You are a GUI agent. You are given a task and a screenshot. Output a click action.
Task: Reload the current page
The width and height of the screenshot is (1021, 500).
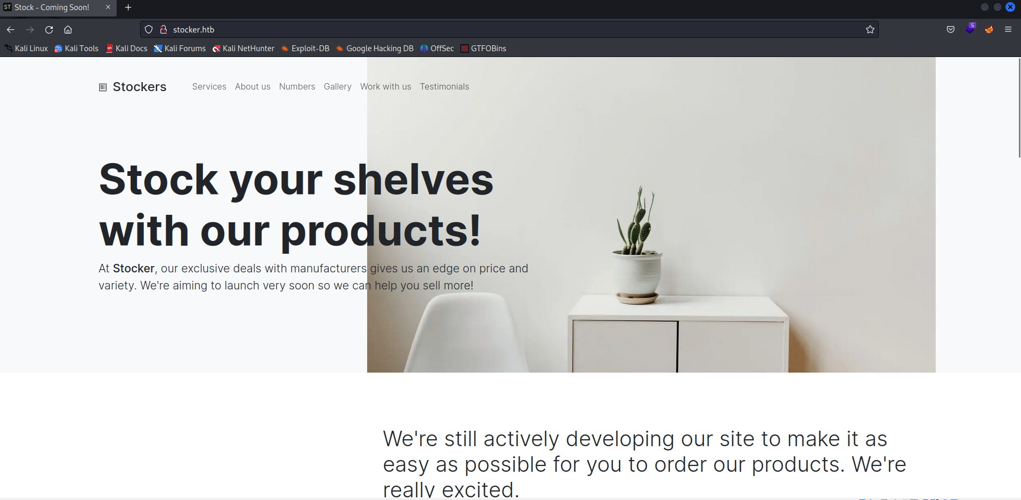(49, 30)
